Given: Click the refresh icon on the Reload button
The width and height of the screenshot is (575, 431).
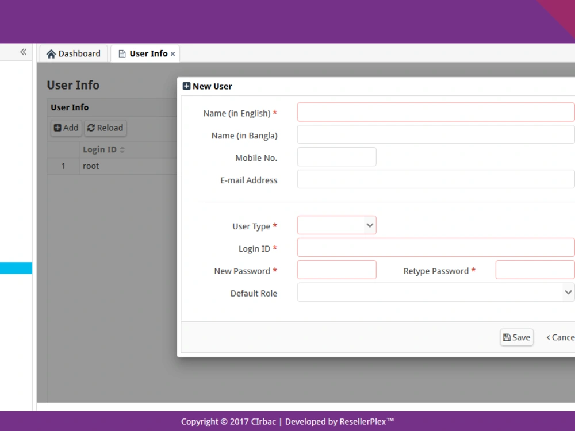Looking at the screenshot, I should pos(91,128).
